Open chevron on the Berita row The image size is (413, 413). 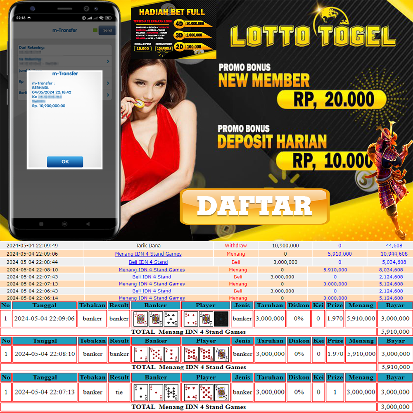coord(108,95)
